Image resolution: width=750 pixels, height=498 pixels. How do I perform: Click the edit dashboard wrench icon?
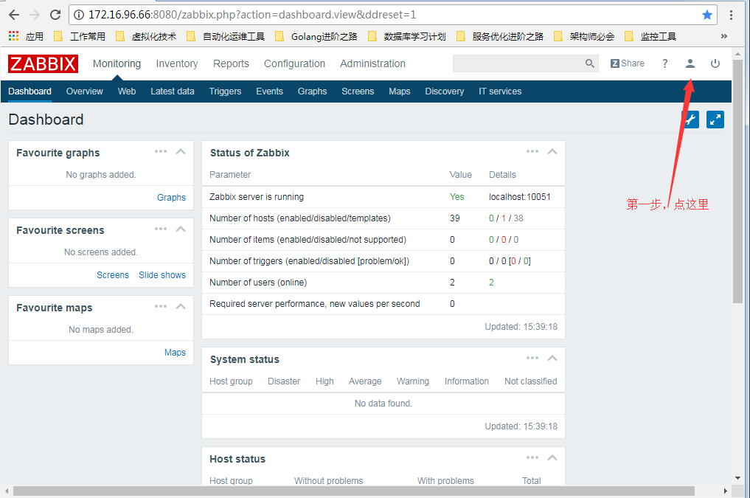point(690,120)
